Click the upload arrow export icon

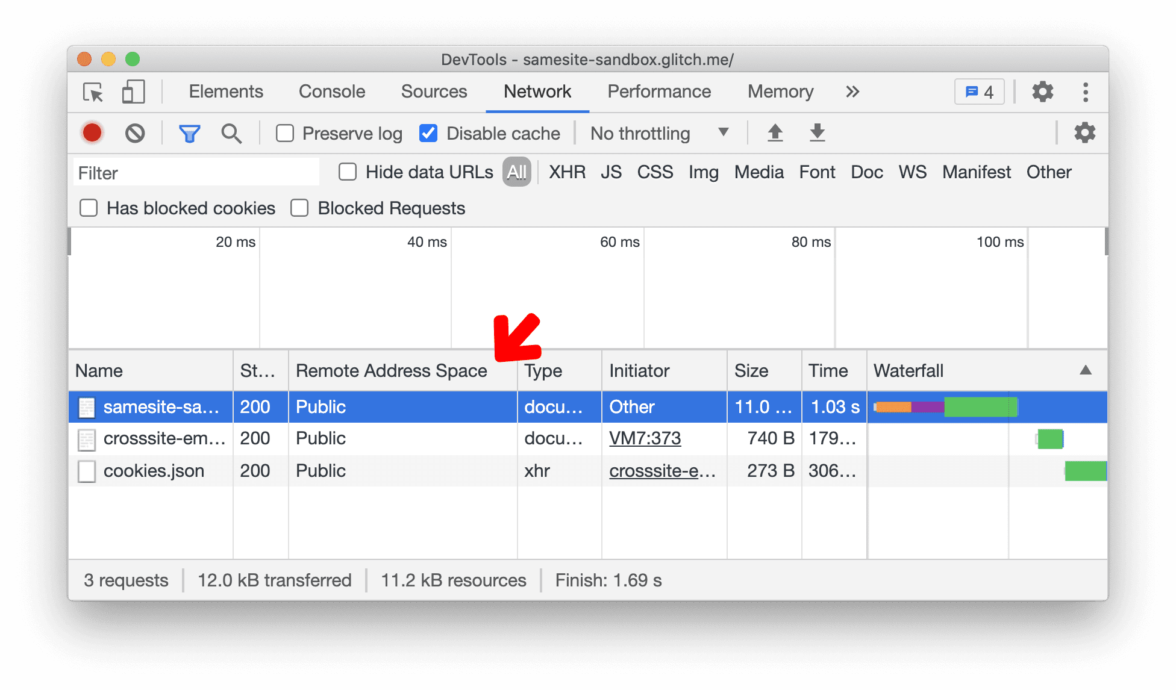pos(774,132)
